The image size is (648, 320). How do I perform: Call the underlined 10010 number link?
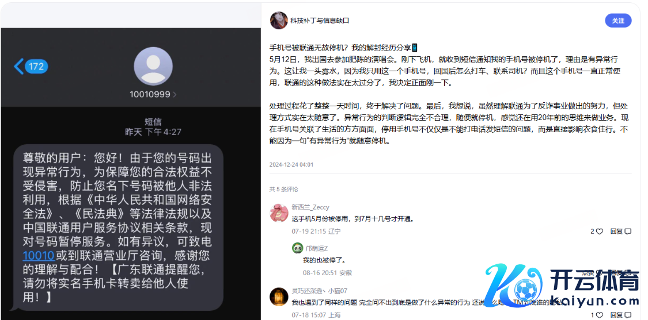coord(39,256)
